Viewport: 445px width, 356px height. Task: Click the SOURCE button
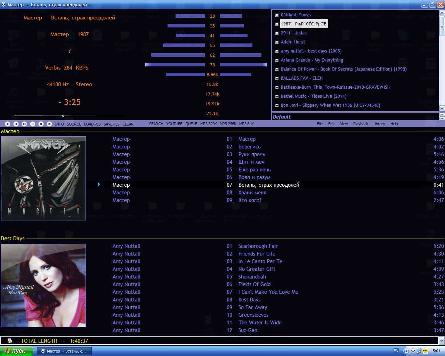[x=74, y=124]
